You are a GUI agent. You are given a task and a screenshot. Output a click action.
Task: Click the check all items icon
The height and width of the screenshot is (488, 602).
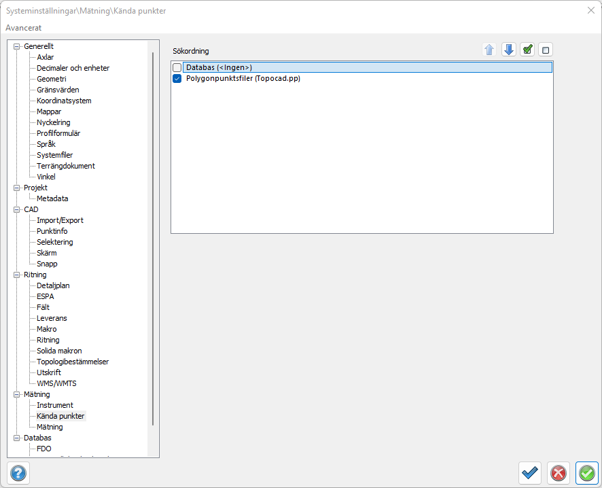(x=527, y=50)
